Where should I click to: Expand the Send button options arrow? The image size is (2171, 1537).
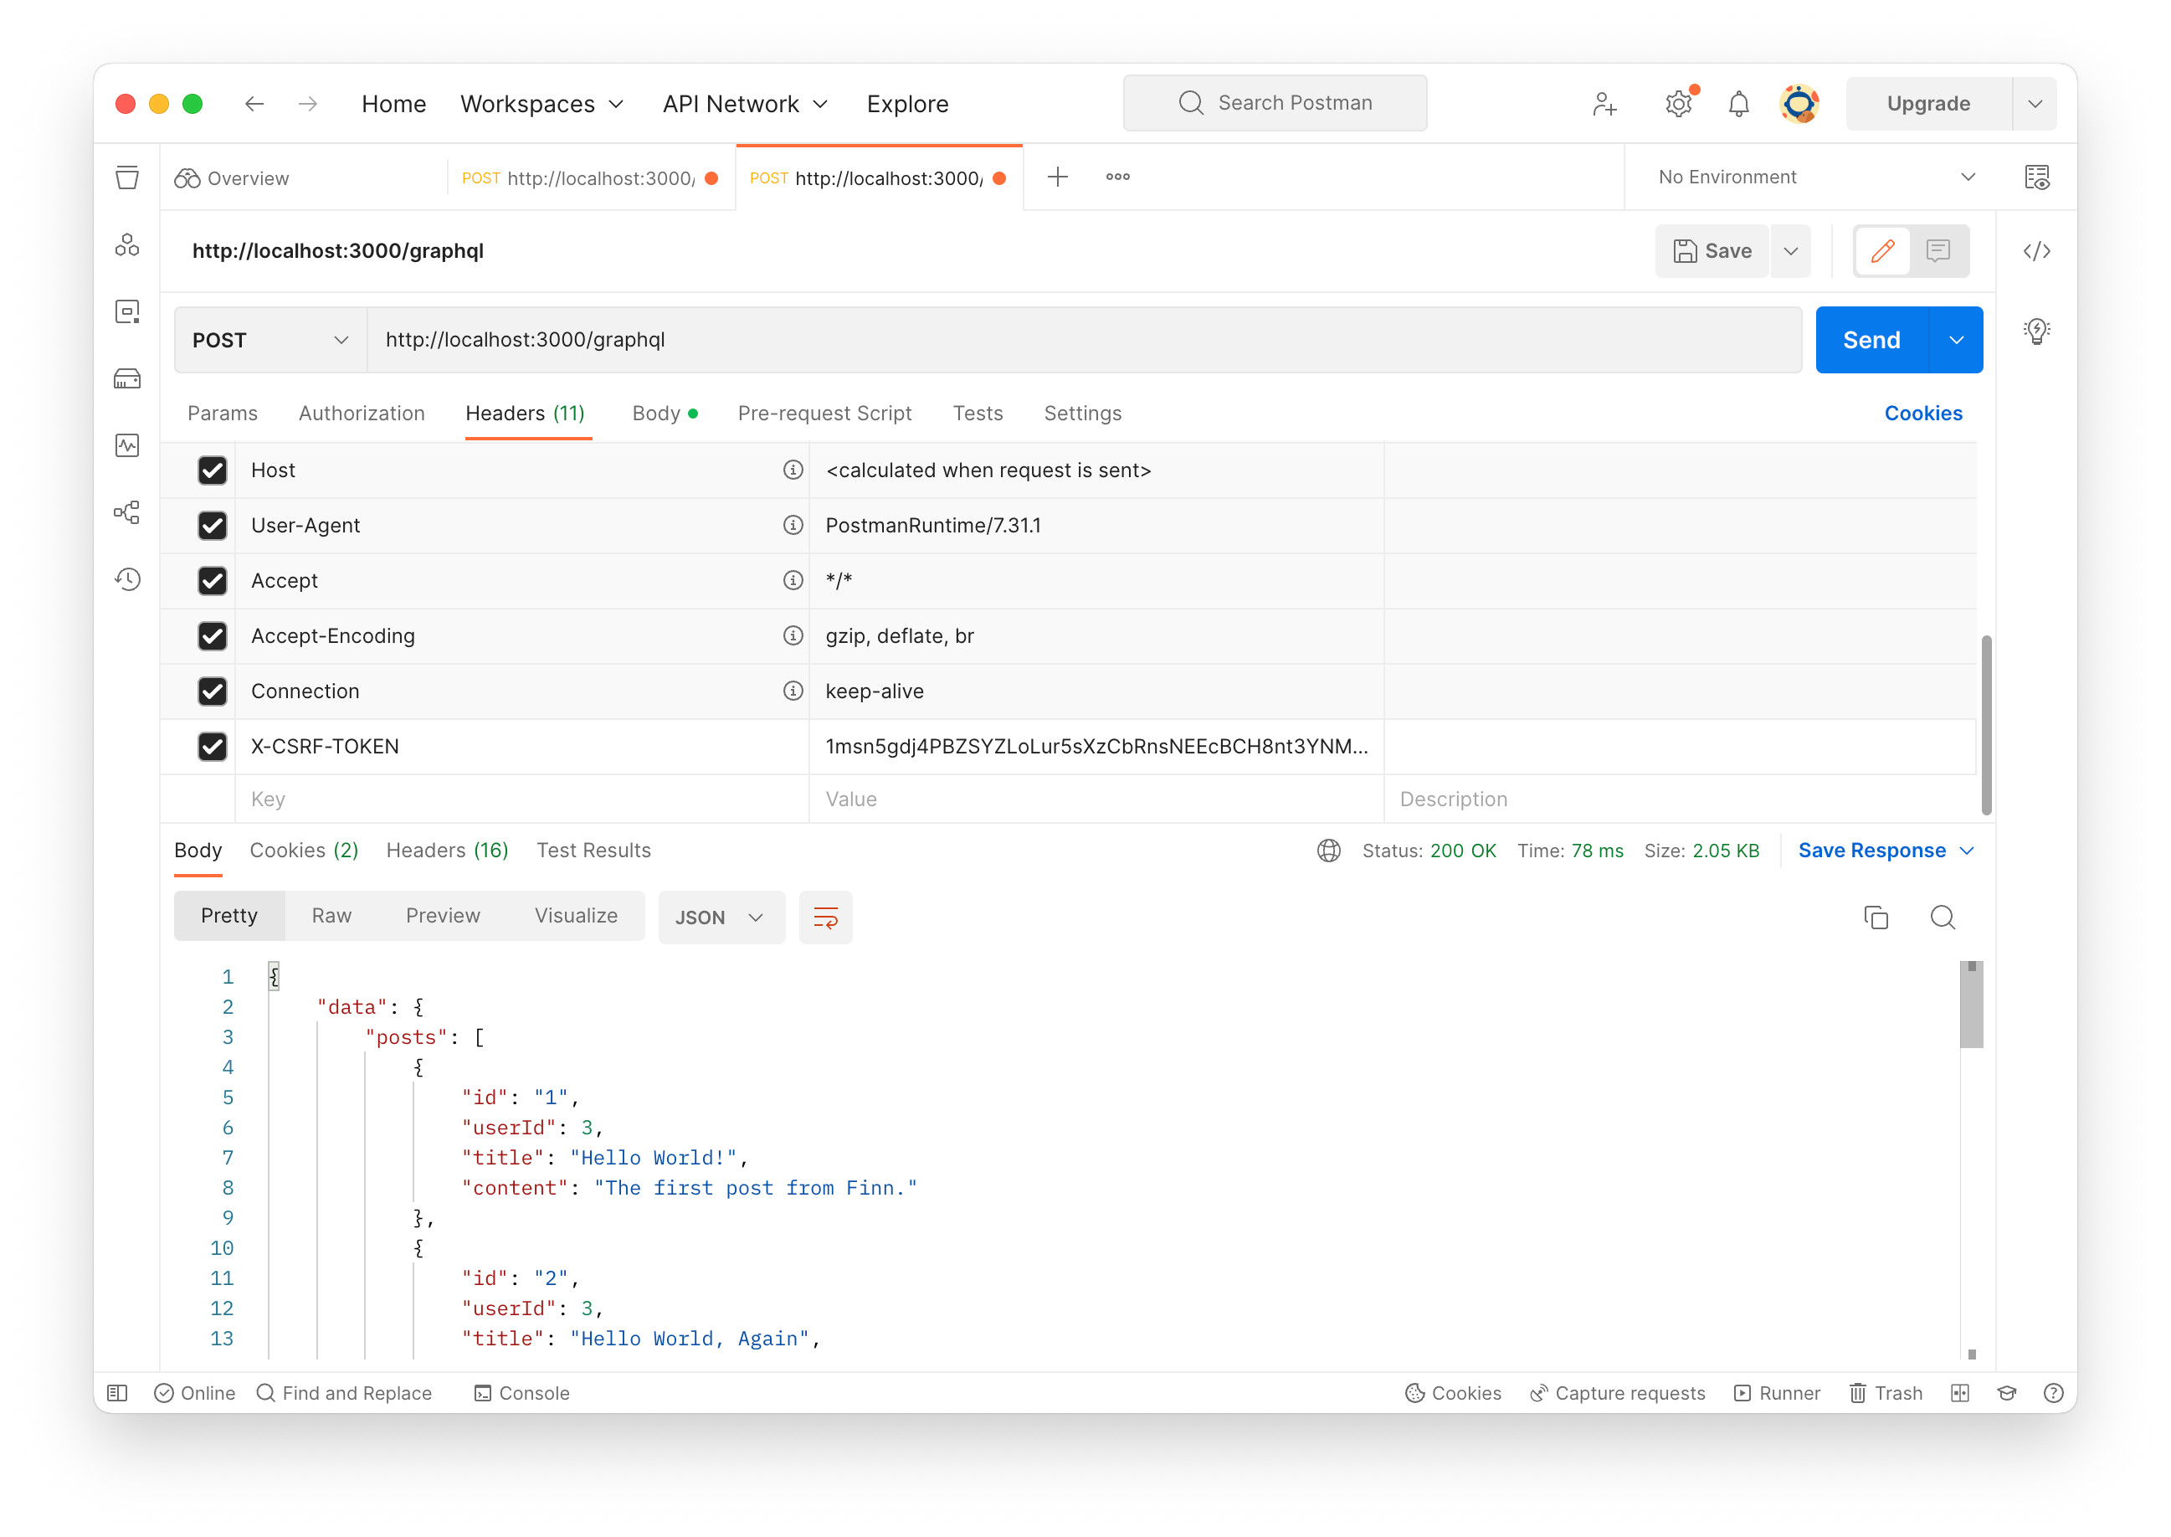click(1955, 340)
